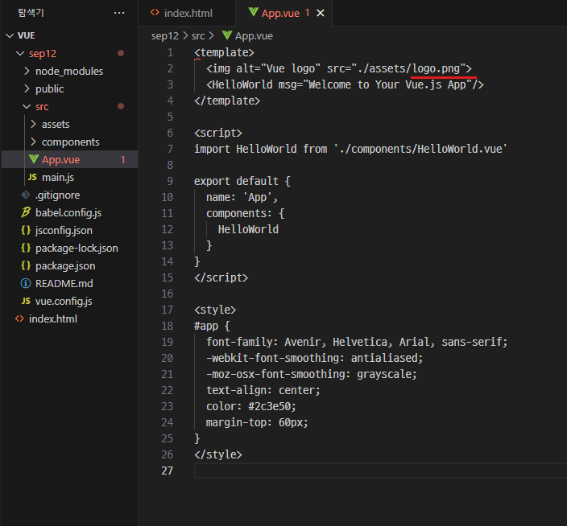This screenshot has height=526, width=567.
Task: Select the App.vue editor tab
Action: pos(283,13)
